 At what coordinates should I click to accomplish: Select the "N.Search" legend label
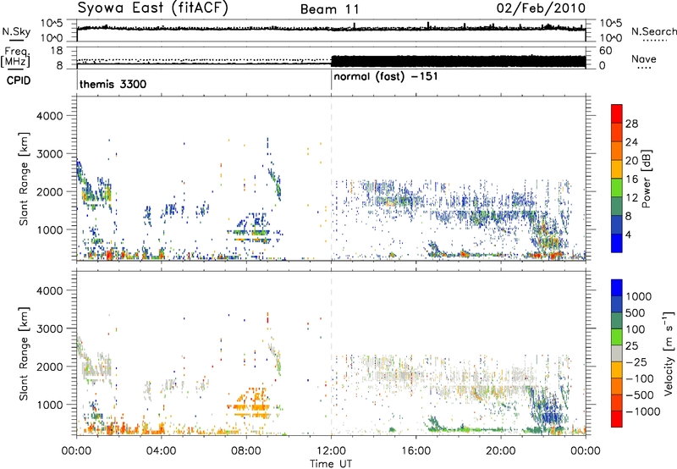click(x=654, y=31)
